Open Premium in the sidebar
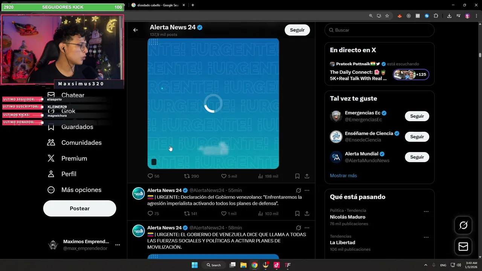 [67, 158]
